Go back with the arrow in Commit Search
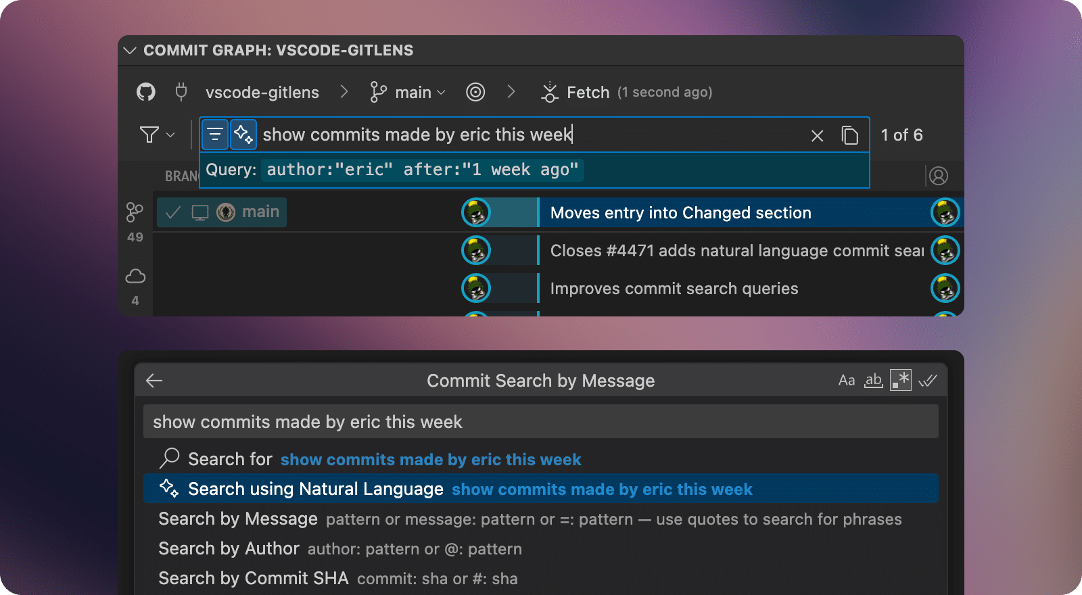The height and width of the screenshot is (595, 1082). tap(154, 381)
